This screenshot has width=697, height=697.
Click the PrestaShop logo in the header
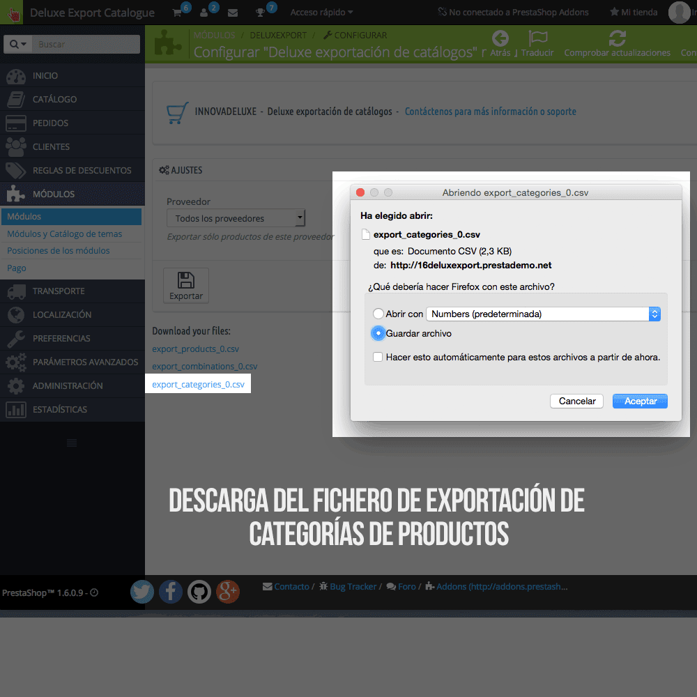(13, 13)
